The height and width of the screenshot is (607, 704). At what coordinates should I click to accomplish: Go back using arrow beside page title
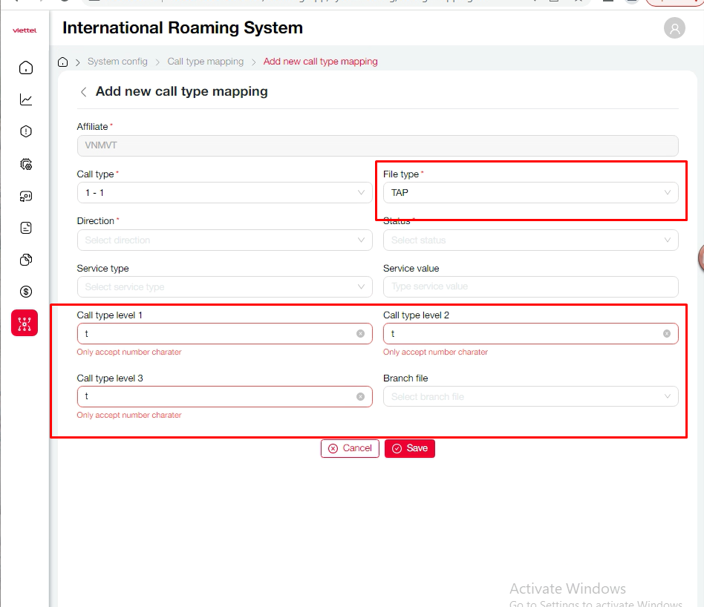pyautogui.click(x=83, y=92)
